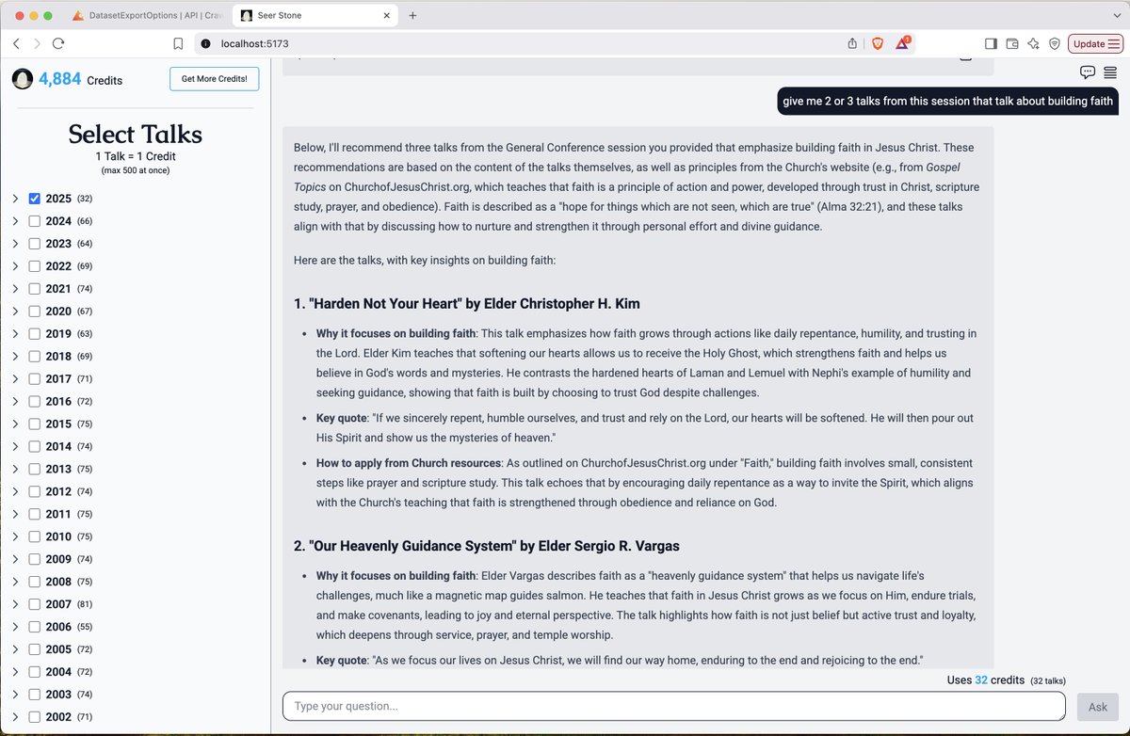Open the Brave Rewards triangle icon
1130x736 pixels.
(x=904, y=43)
